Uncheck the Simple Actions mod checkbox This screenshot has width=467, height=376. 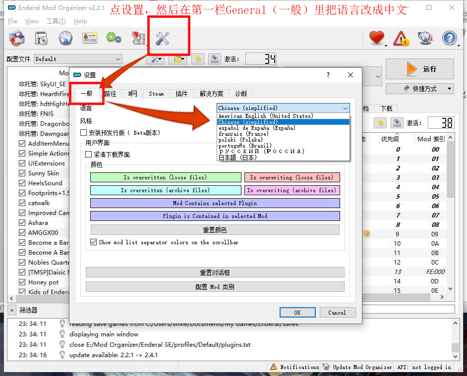pyautogui.click(x=22, y=153)
